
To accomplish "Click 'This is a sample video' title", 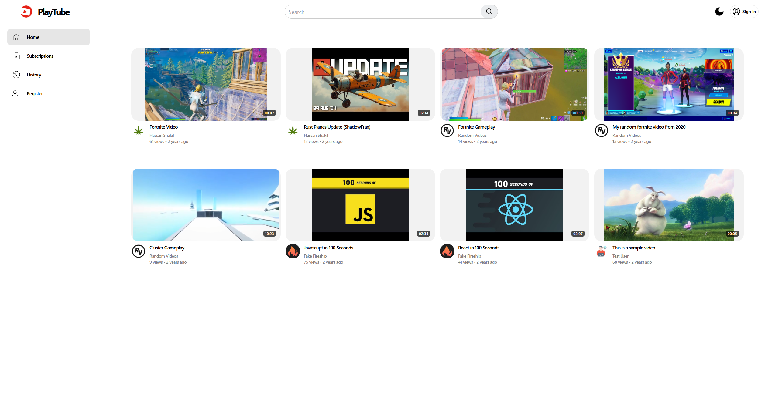I will 634,248.
